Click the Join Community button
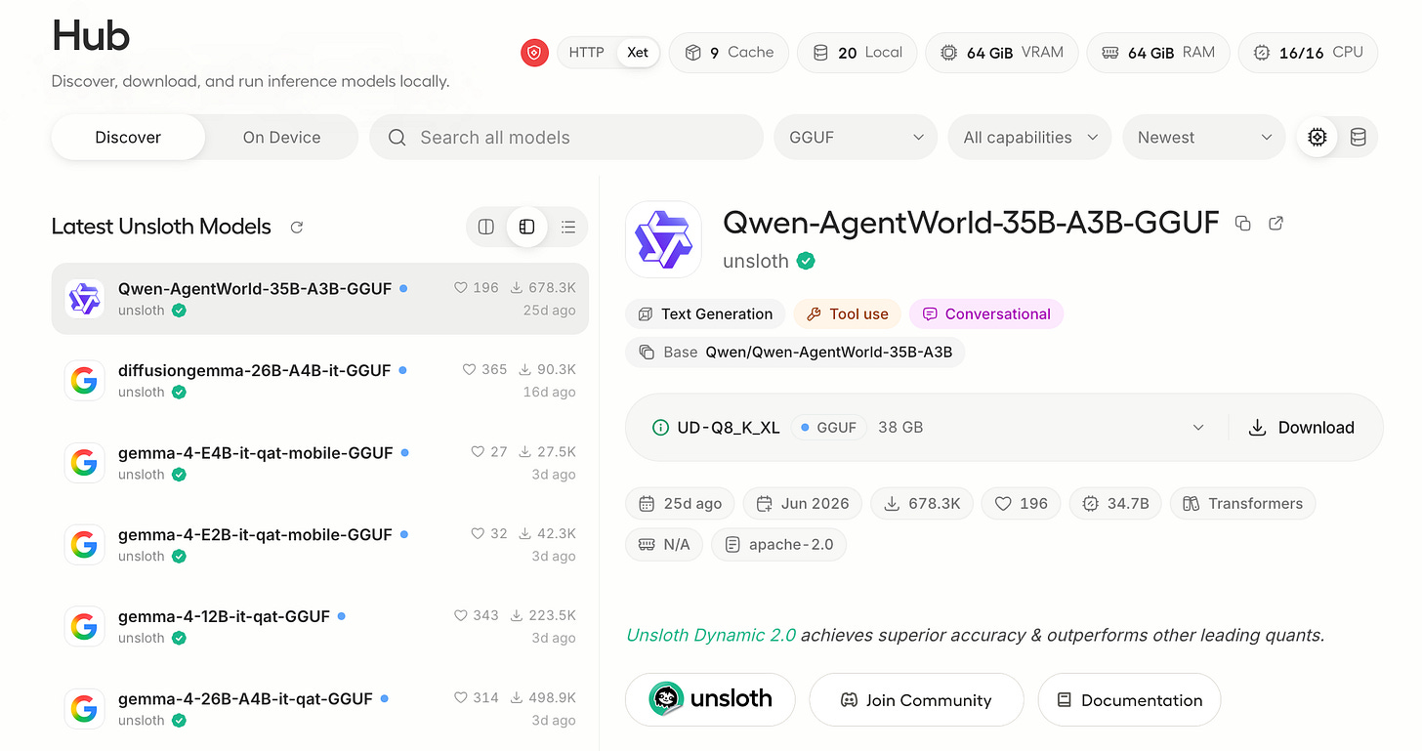The image size is (1422, 751). click(x=916, y=700)
